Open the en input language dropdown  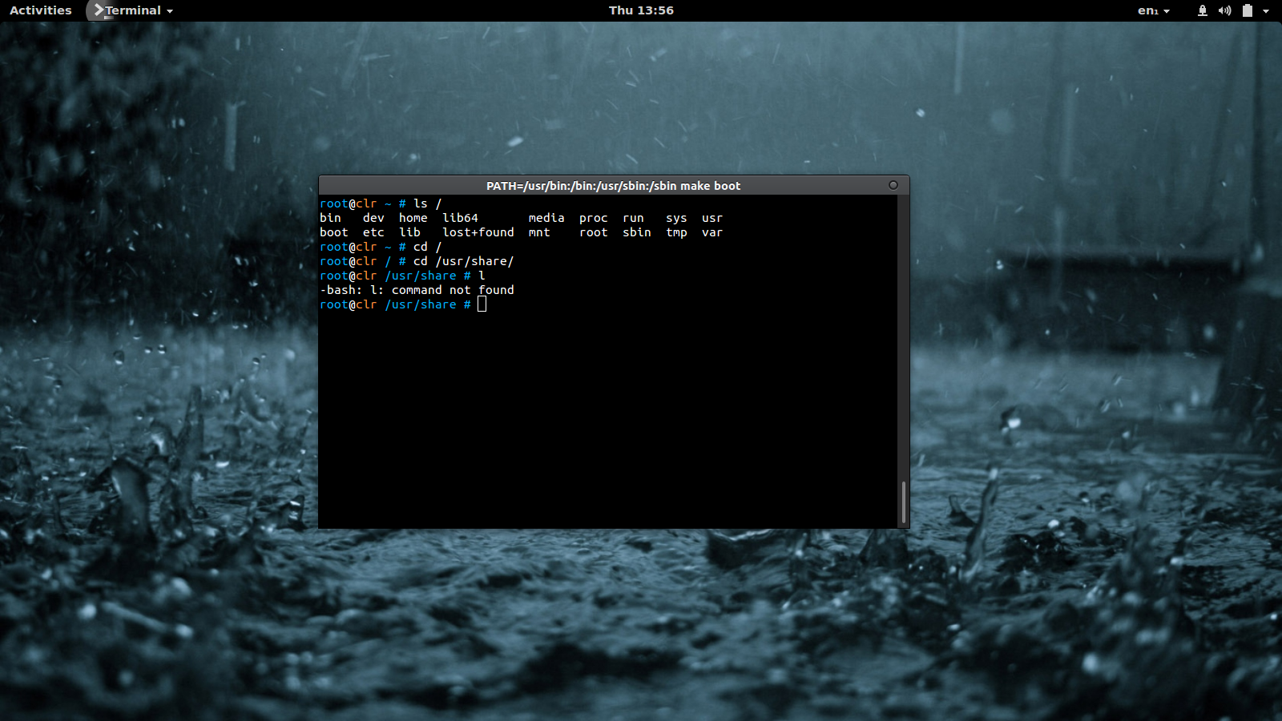1154,10
